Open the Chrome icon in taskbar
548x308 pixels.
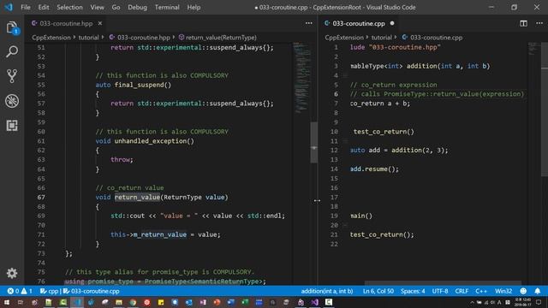133,302
